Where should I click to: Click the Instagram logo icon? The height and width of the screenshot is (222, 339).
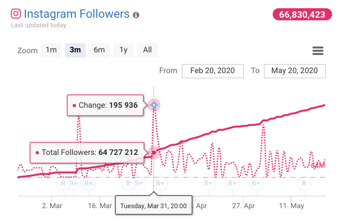[16, 14]
